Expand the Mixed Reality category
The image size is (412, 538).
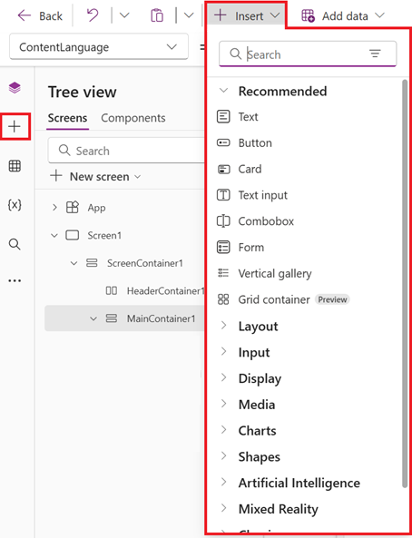(x=223, y=508)
